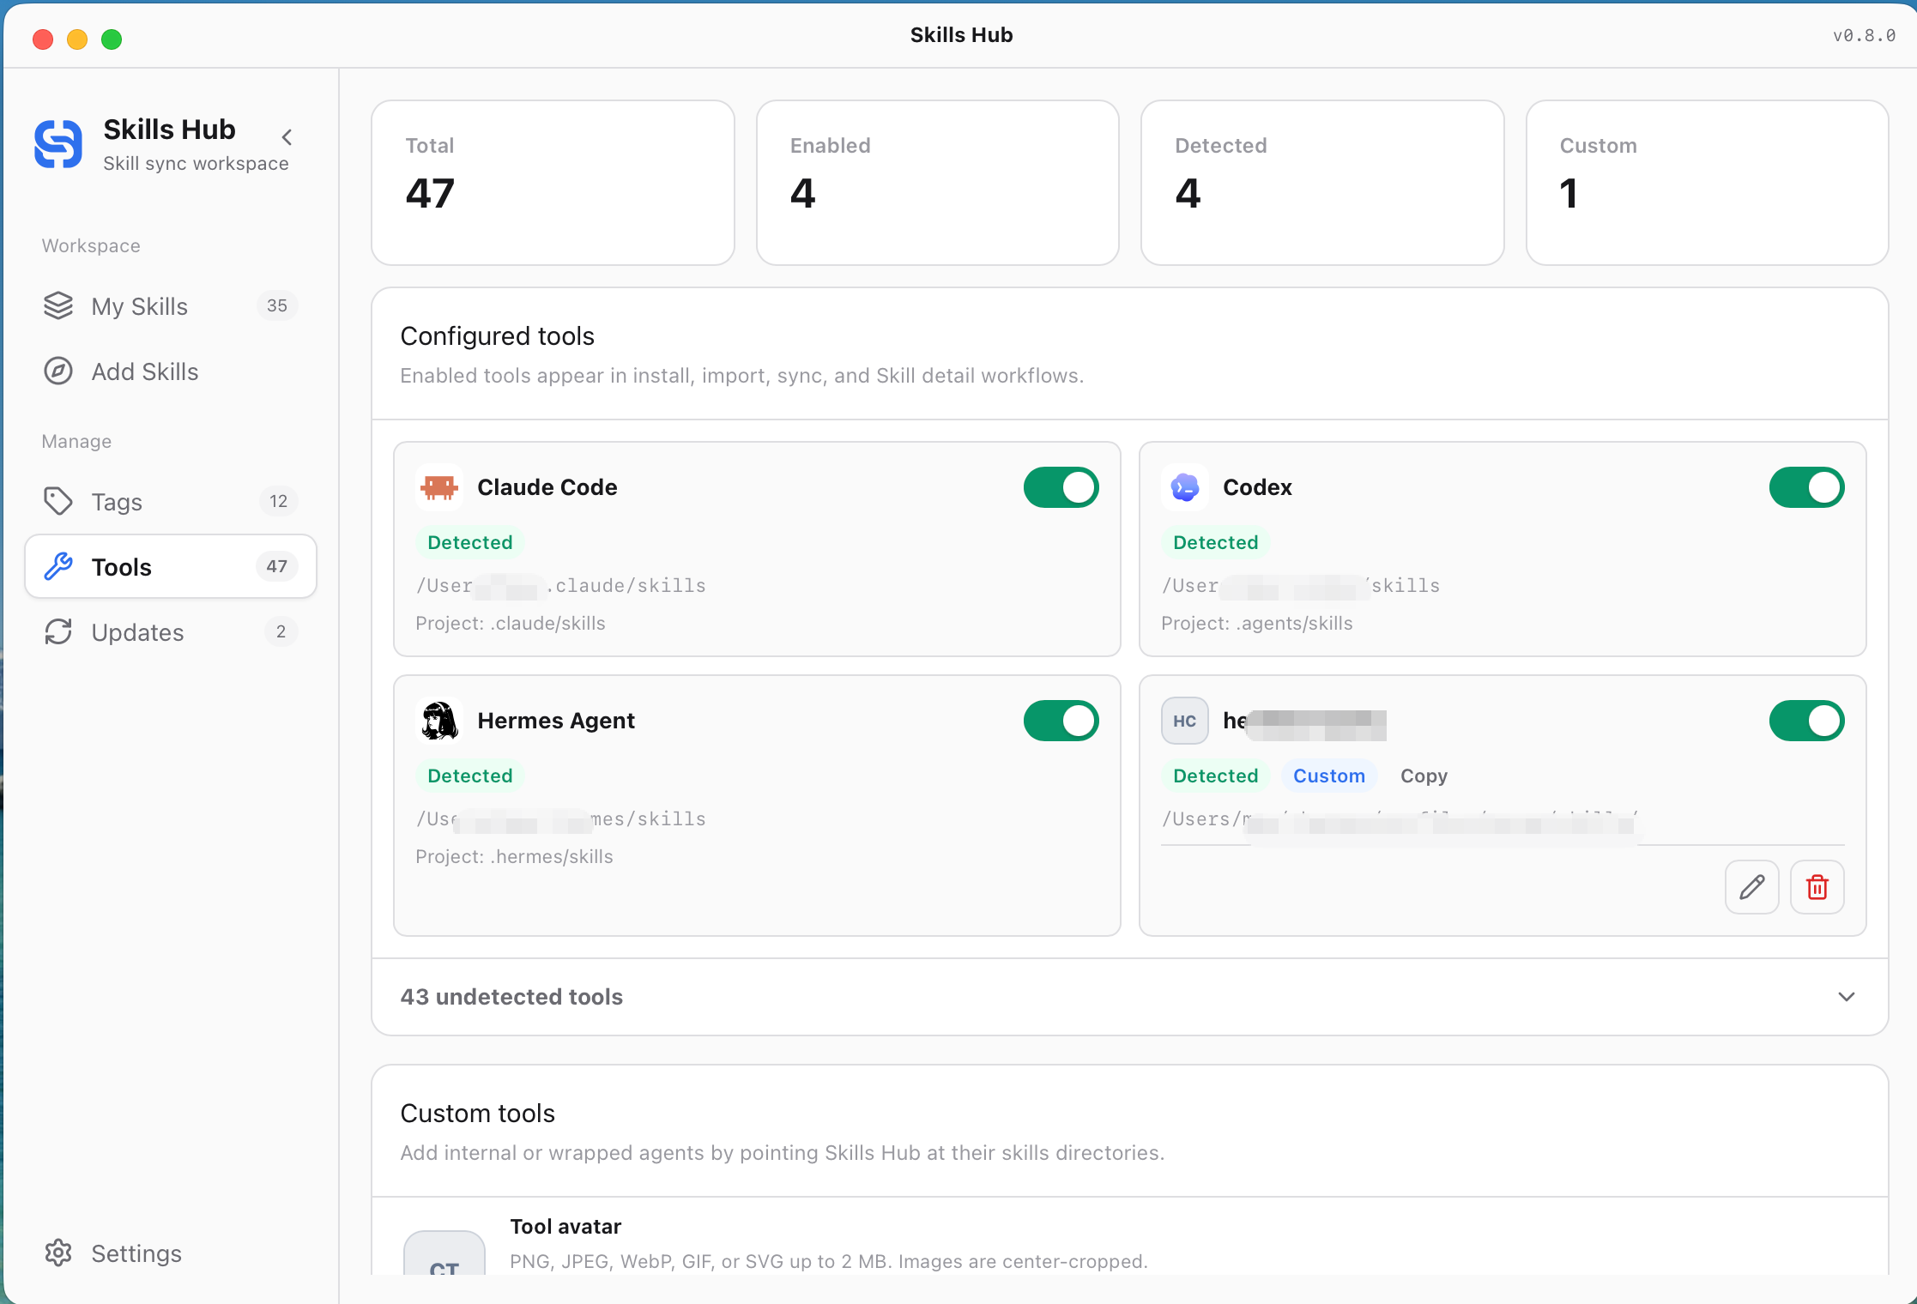Click the CT tool avatar placeholder

tap(444, 1254)
